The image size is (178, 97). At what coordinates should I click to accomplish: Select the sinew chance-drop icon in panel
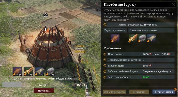133,38
